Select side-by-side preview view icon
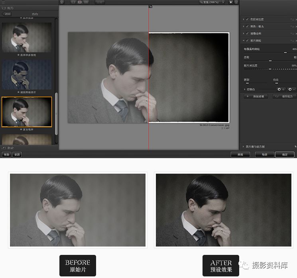Screen dimensions: 297x278 coord(86,2)
